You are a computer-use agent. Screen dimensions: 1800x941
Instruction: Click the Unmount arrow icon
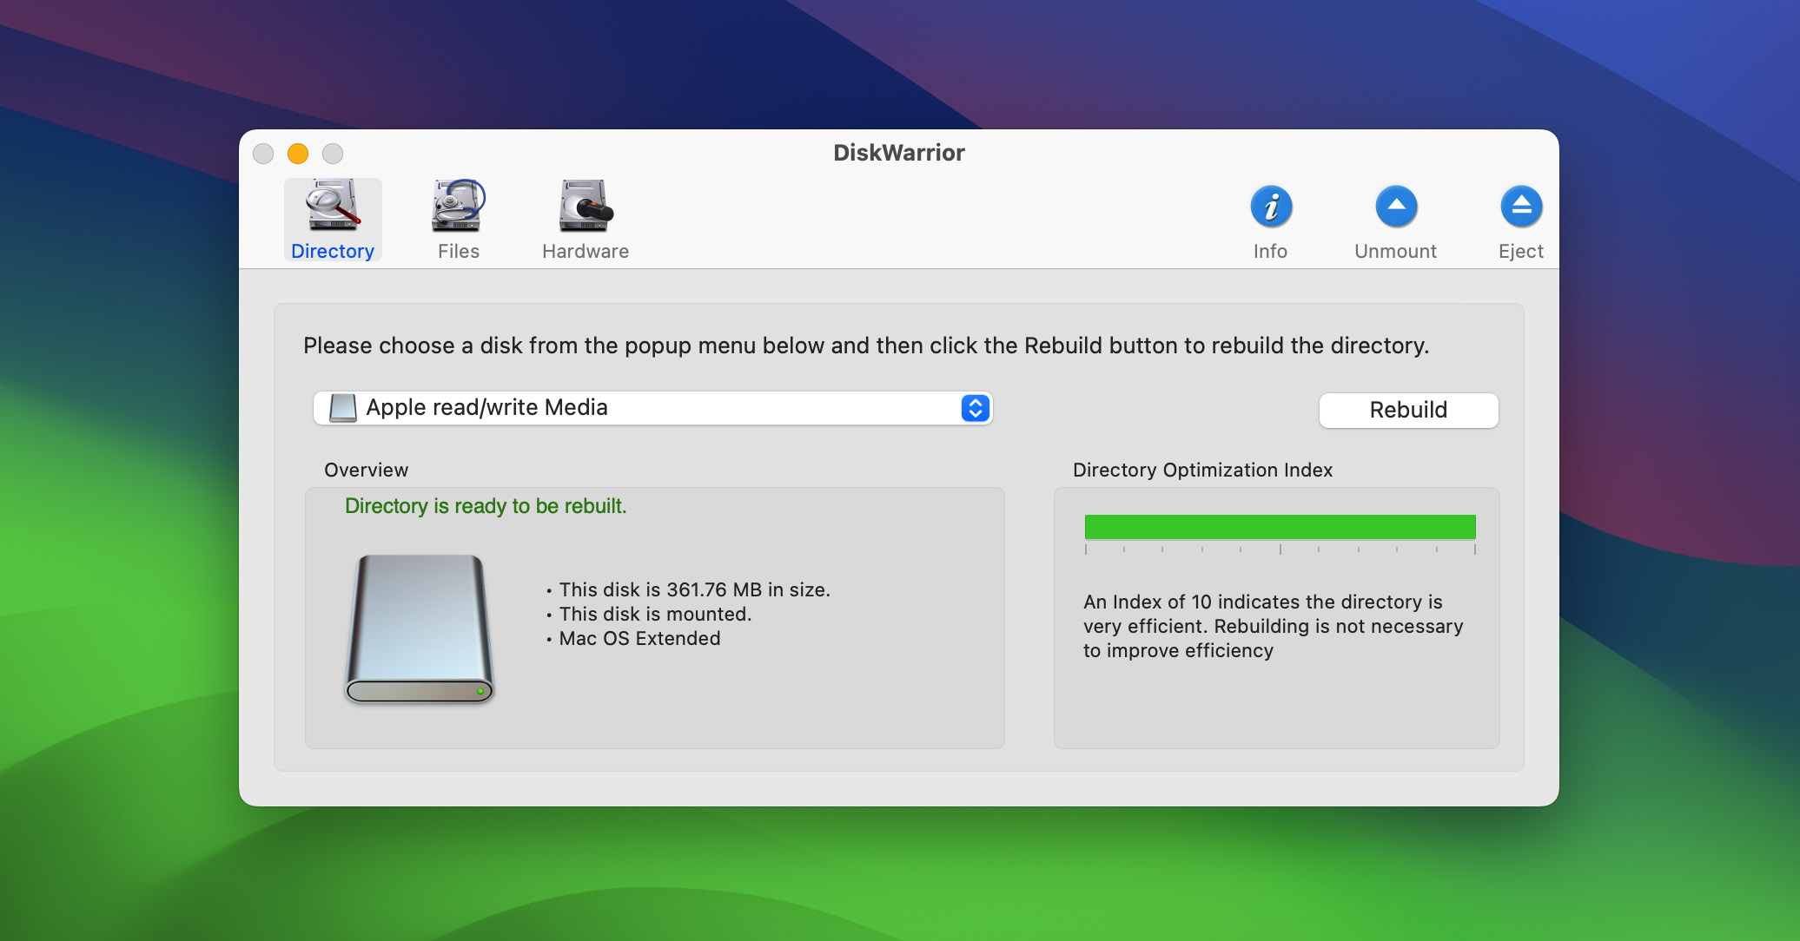[1396, 207]
